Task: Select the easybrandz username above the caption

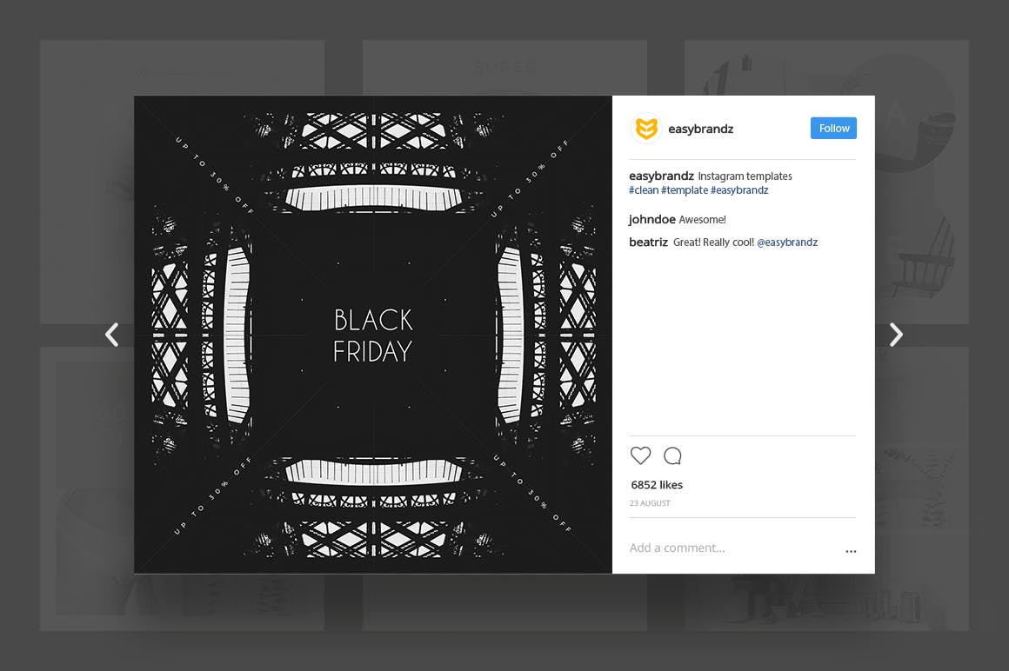Action: (x=661, y=176)
